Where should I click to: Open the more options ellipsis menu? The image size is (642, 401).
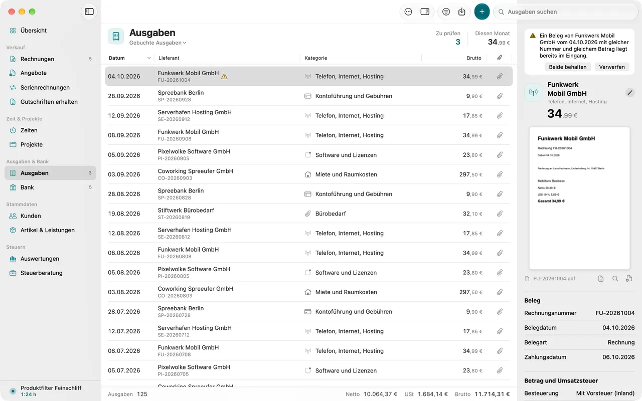coord(408,12)
